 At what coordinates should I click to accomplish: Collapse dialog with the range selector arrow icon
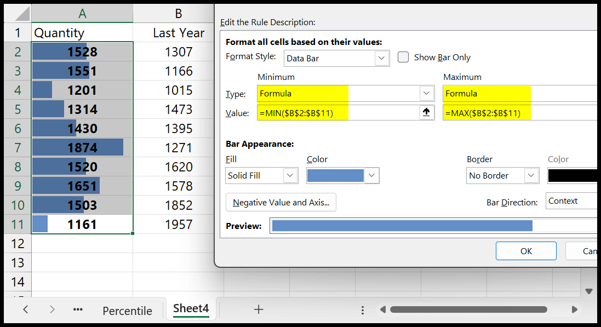click(x=426, y=112)
